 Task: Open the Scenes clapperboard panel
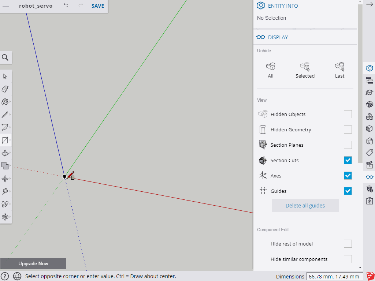[x=370, y=165]
